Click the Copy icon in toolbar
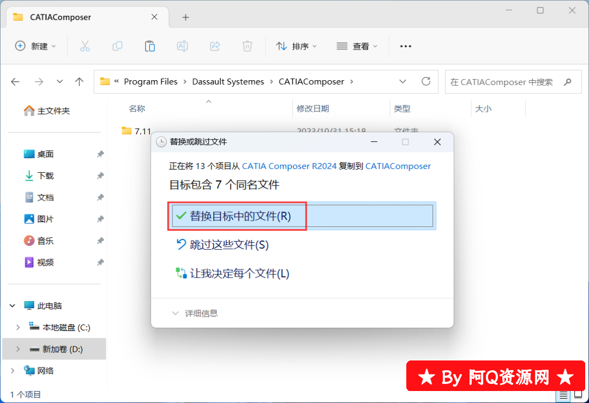The width and height of the screenshot is (589, 403). [x=117, y=46]
